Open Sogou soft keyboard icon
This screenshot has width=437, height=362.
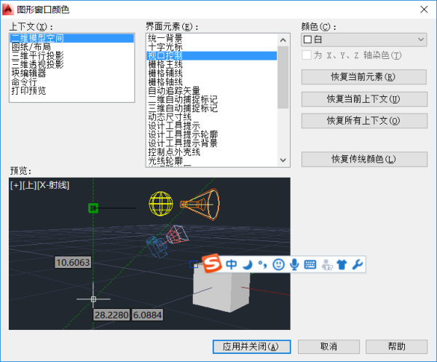(x=310, y=264)
